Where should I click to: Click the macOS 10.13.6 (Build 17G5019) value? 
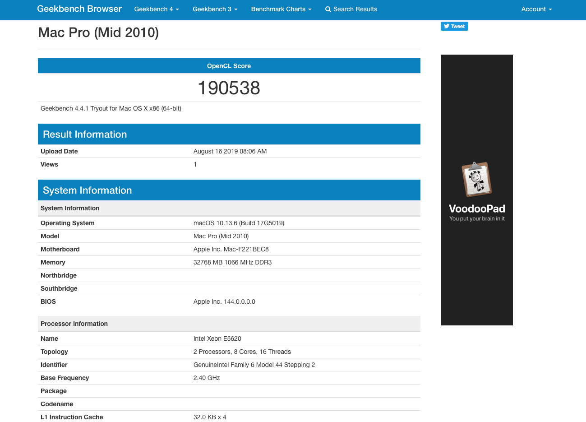(239, 223)
